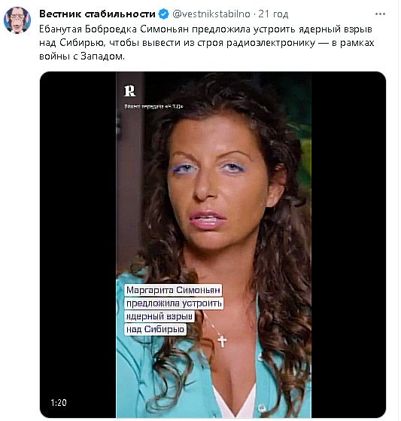Screen dimensions: 401x421
Task: Click the caption line ядерный взрыв
Action: [159, 316]
